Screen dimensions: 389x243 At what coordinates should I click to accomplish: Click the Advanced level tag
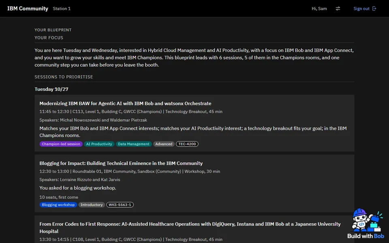pos(164,144)
